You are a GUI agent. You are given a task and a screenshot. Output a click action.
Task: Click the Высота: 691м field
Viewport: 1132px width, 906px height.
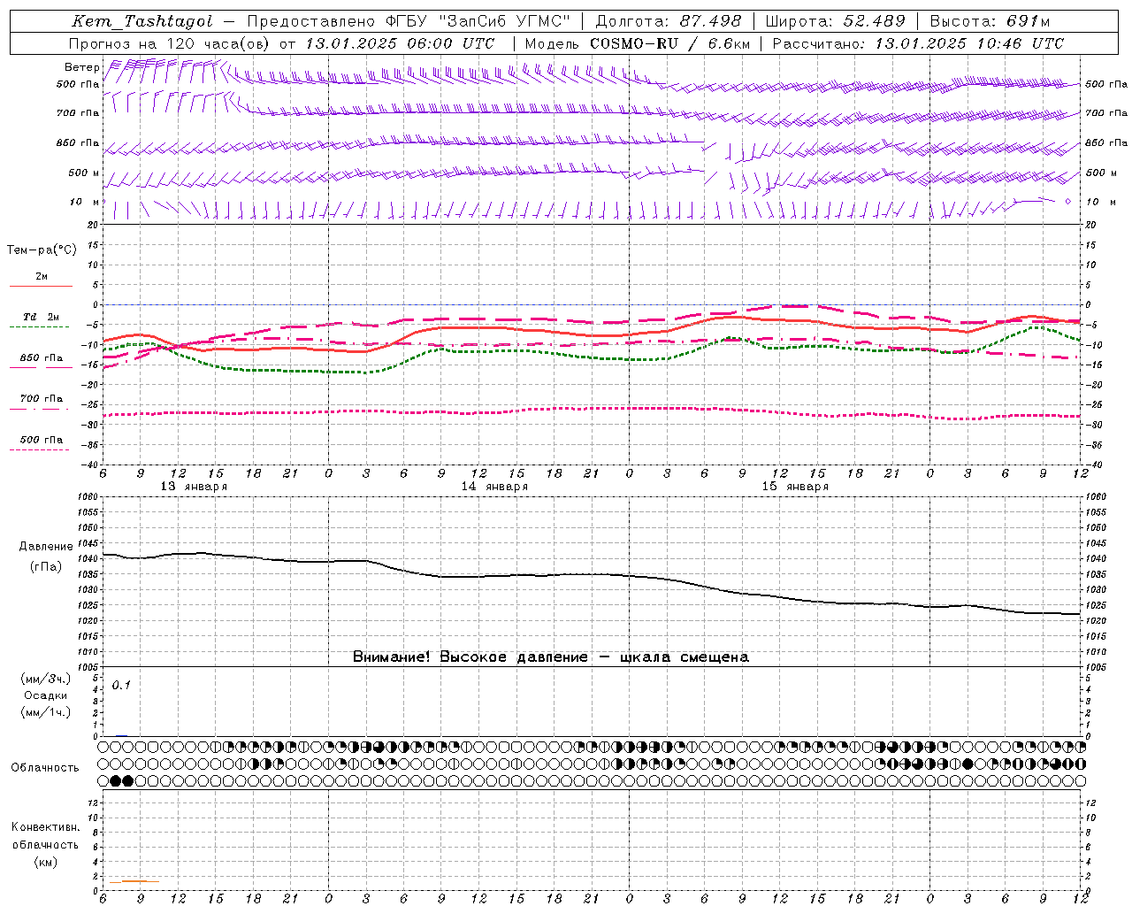point(990,21)
